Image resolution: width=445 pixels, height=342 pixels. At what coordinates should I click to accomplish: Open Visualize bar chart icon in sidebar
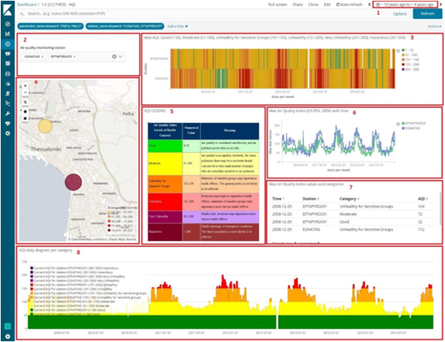(x=7, y=34)
